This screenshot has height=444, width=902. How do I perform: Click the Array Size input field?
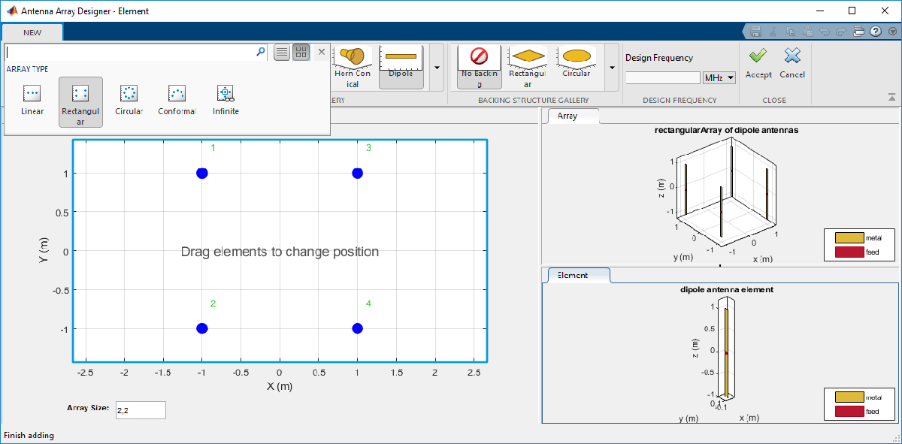point(141,409)
